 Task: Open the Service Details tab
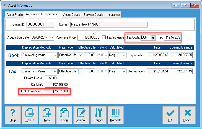(x=94, y=15)
